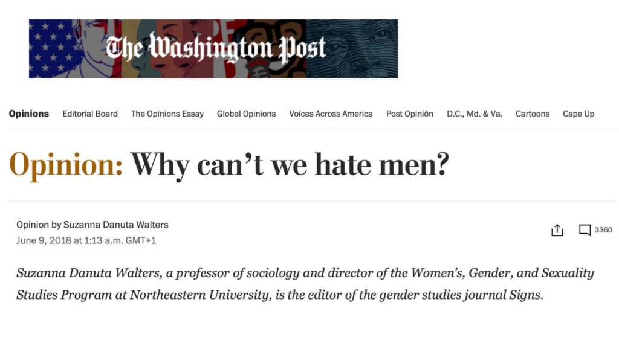Open D.C., Md. & Va. section

click(x=475, y=114)
